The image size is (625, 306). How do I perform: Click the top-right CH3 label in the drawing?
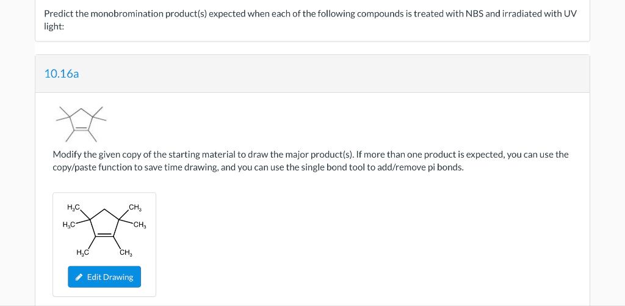tap(135, 208)
